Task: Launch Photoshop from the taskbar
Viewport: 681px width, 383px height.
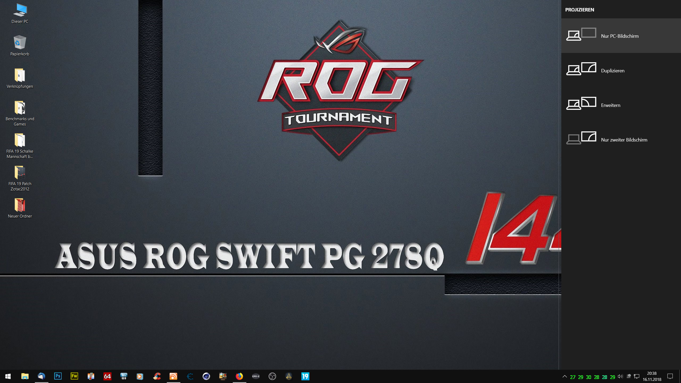Action: (x=58, y=376)
